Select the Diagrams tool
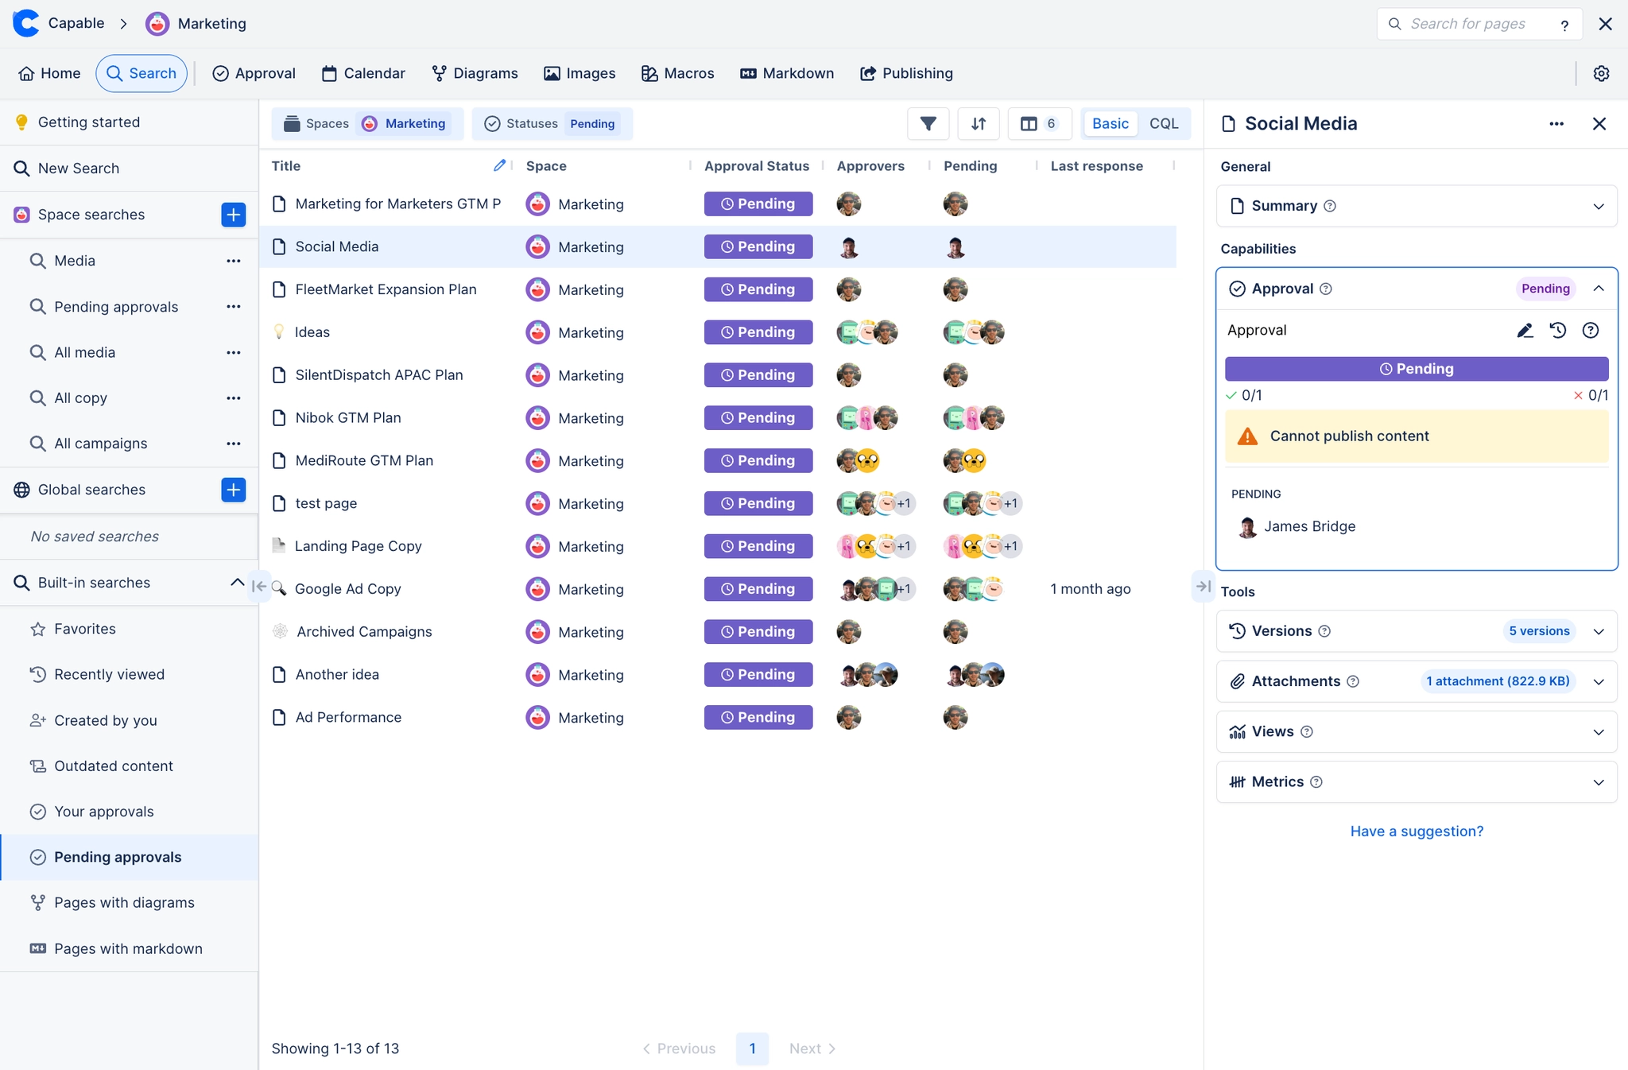Screen dimensions: 1628x1070 pyautogui.click(x=474, y=73)
